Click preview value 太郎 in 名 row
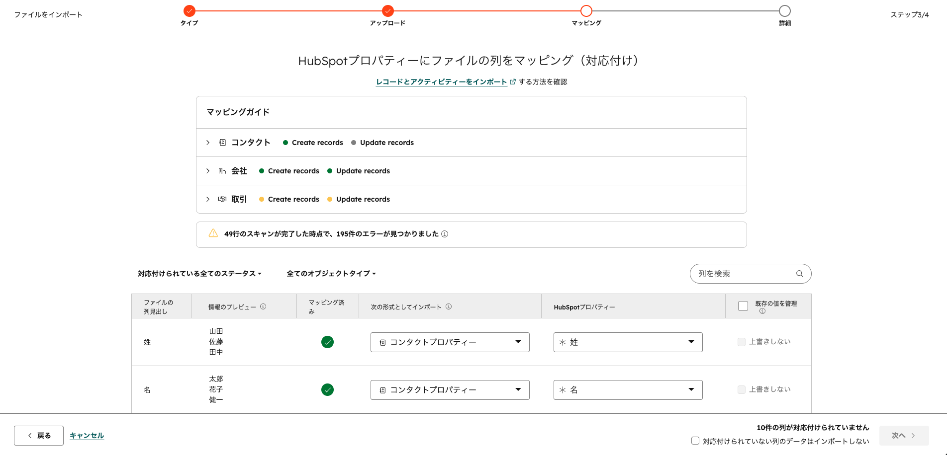947x455 pixels. (216, 379)
